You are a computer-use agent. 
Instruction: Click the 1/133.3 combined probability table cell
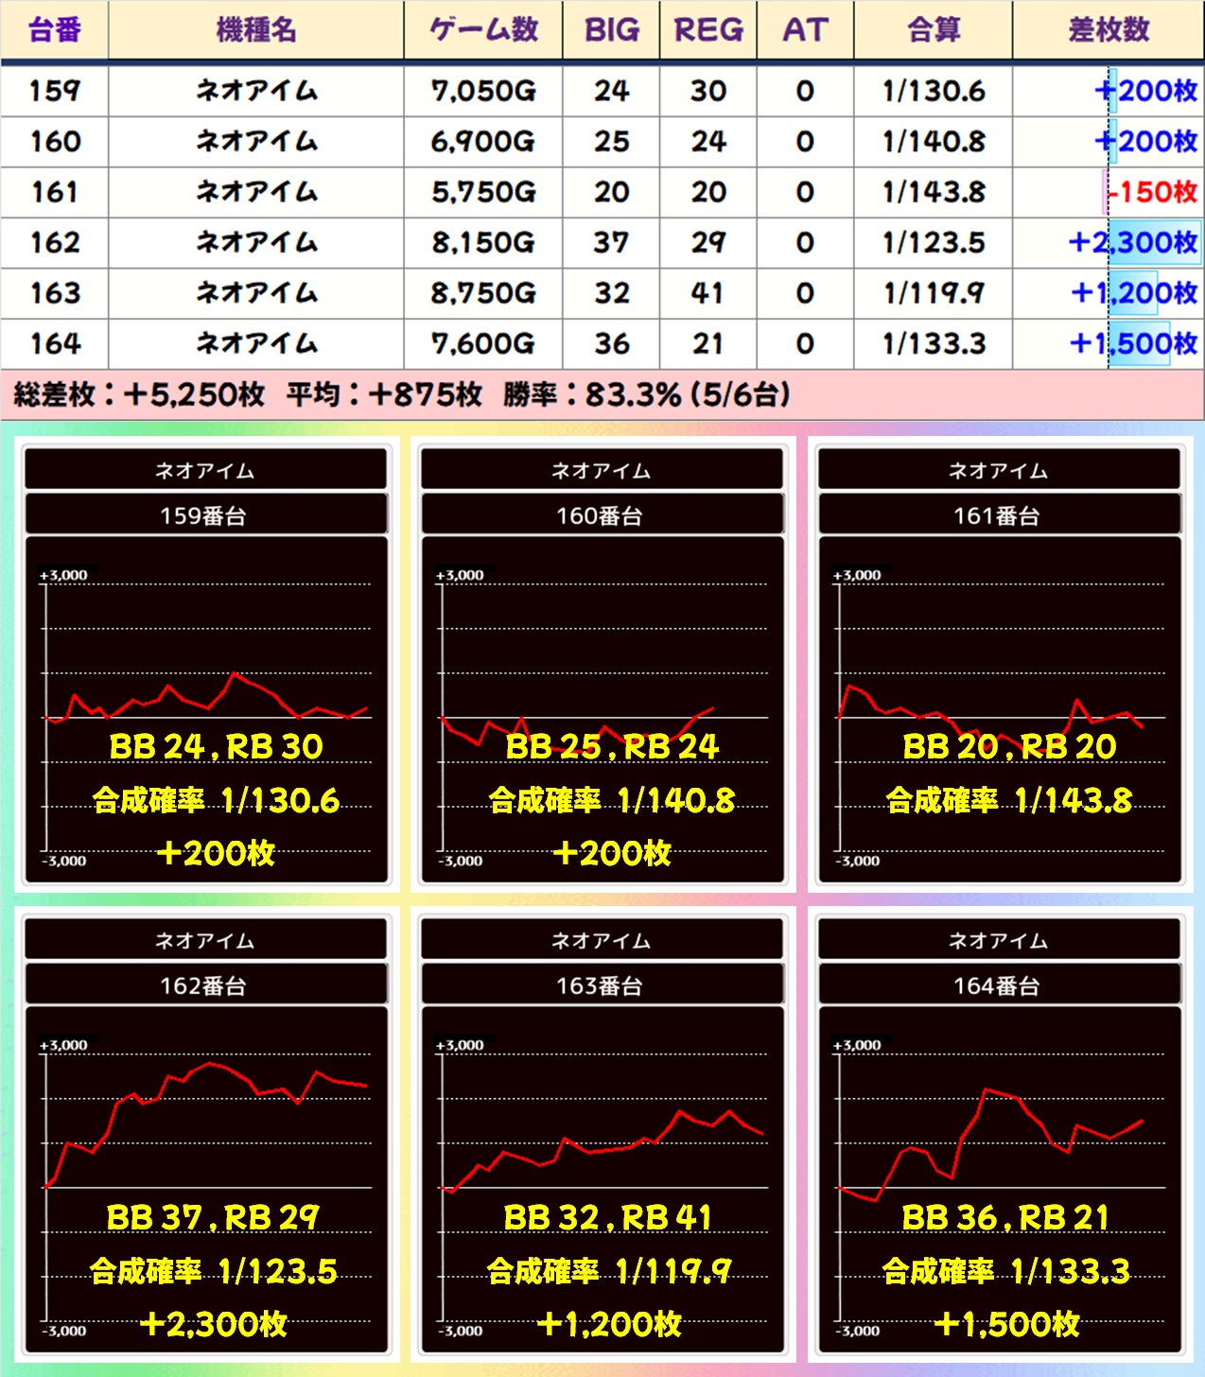click(x=934, y=343)
